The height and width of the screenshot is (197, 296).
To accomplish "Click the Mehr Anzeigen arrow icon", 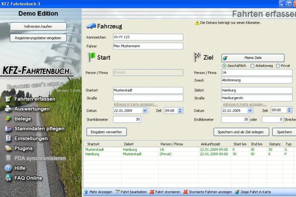I will click(x=86, y=192).
